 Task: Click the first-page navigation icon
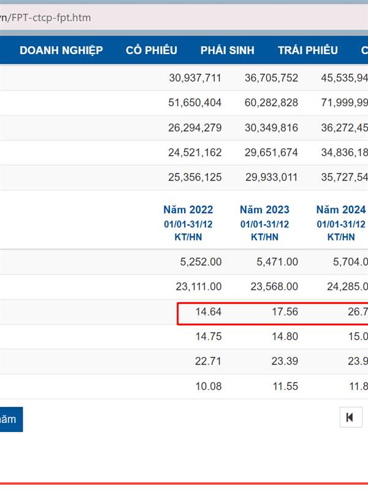[350, 417]
